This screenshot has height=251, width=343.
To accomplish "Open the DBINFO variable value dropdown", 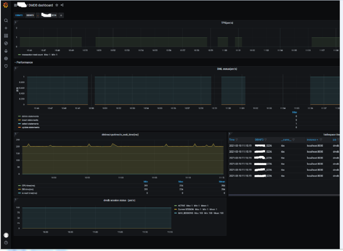I will 49,15.
